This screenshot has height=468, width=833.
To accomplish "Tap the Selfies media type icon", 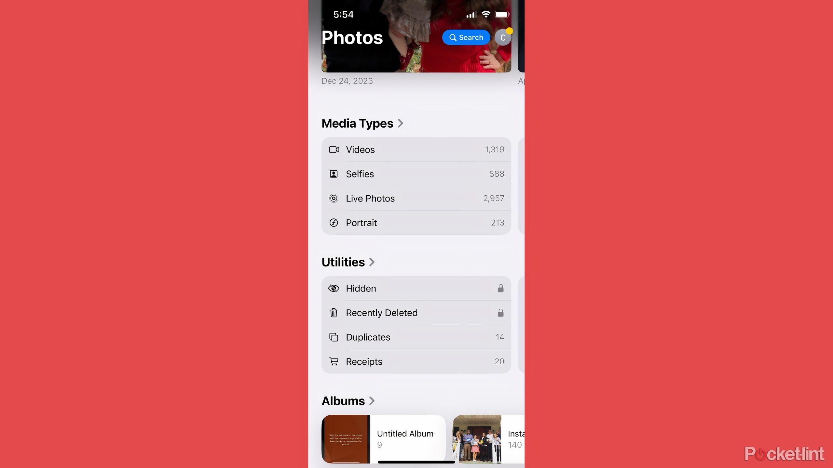I will click(x=334, y=174).
